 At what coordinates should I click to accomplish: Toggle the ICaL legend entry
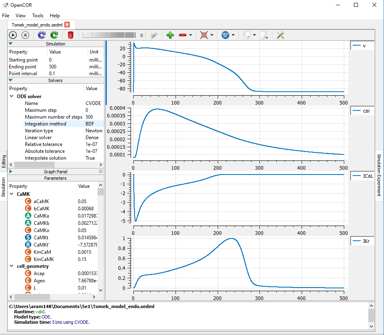point(362,176)
